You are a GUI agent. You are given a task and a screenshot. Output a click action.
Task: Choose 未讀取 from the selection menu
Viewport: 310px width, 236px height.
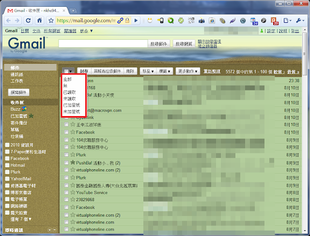[x=69, y=99]
